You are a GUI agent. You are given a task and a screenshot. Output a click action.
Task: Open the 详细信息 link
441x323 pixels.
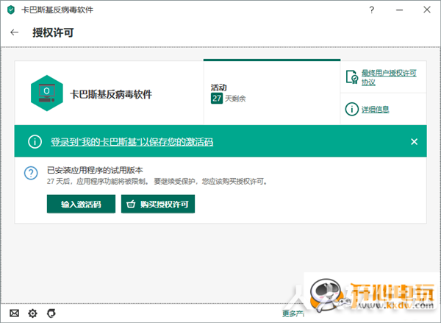pos(375,110)
